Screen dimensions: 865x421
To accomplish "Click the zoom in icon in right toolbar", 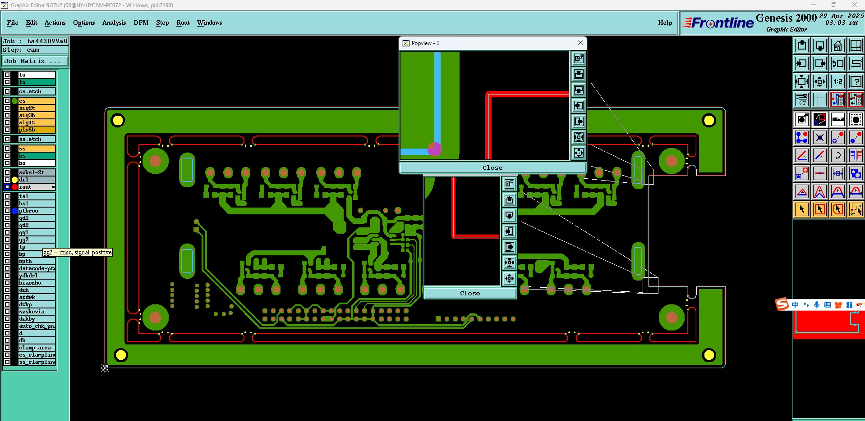I will click(802, 81).
